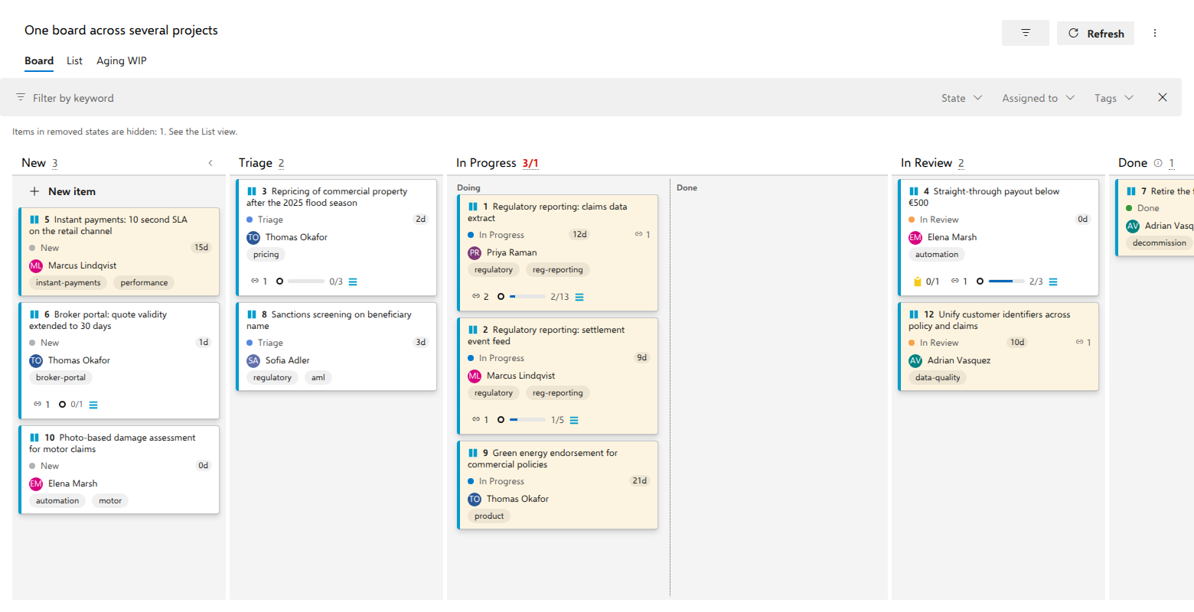Click the info icon next to Done column
1194x612 pixels.
click(1158, 163)
